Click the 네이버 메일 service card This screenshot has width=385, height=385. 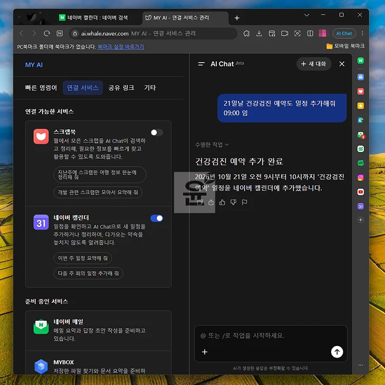[98, 331]
